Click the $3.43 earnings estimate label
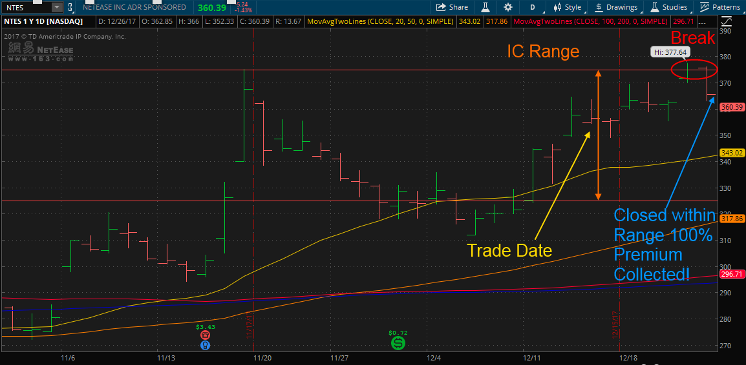 coord(206,326)
